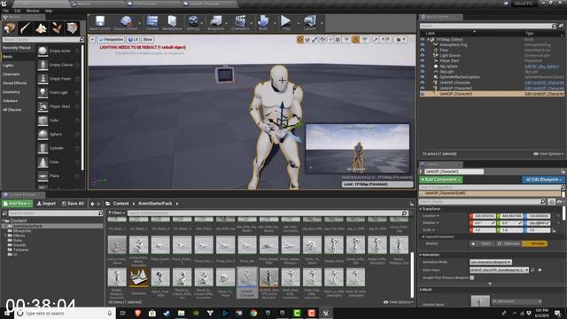Viewport: 567px width, 319px height.
Task: Toggle visibility of Floor actor
Action: (422, 51)
